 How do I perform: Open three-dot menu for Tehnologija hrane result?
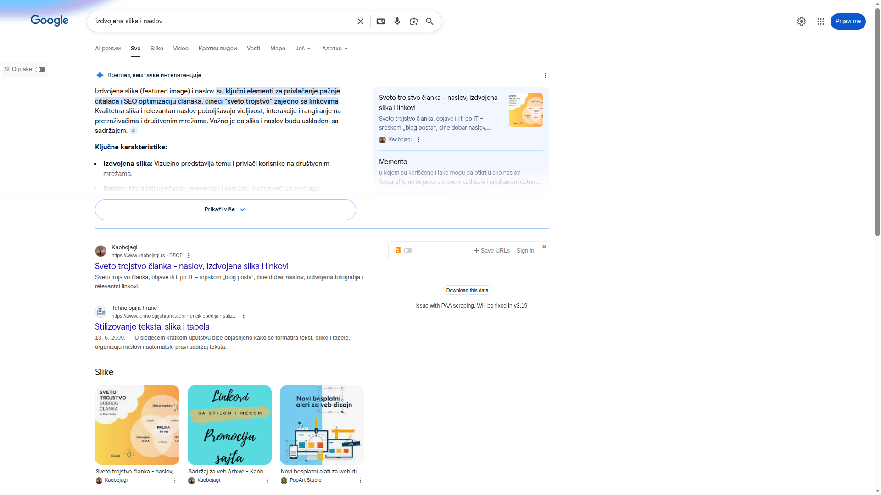(244, 316)
